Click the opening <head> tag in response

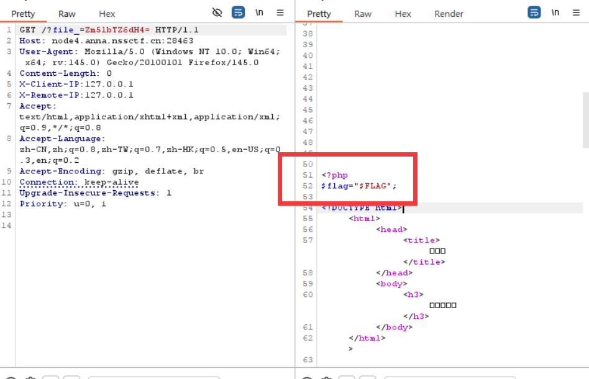tap(391, 229)
